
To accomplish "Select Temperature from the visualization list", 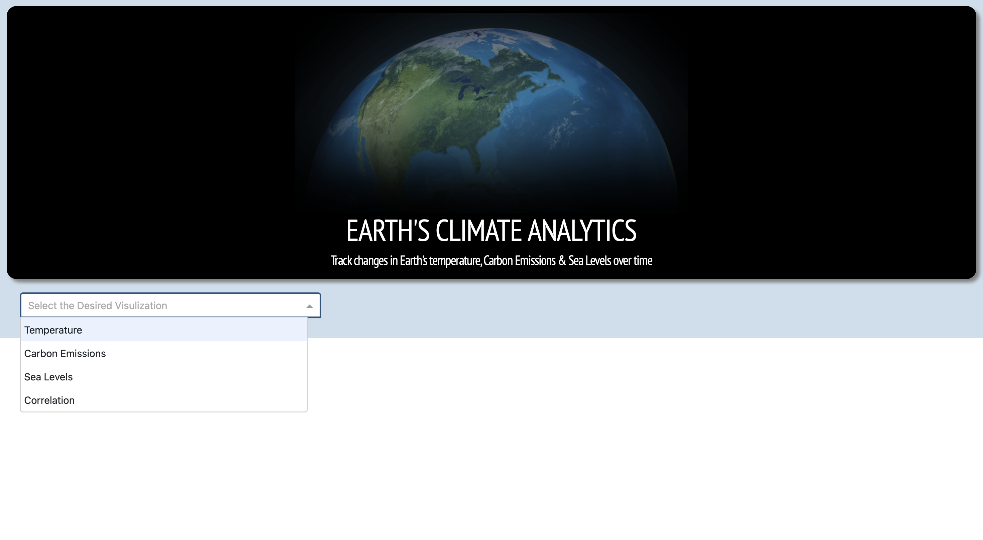I will 53,330.
